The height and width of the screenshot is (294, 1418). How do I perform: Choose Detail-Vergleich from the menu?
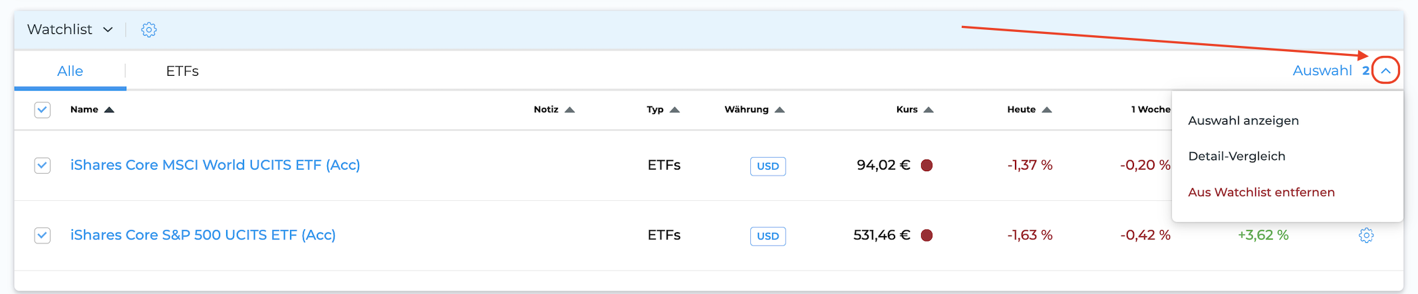[1236, 156]
